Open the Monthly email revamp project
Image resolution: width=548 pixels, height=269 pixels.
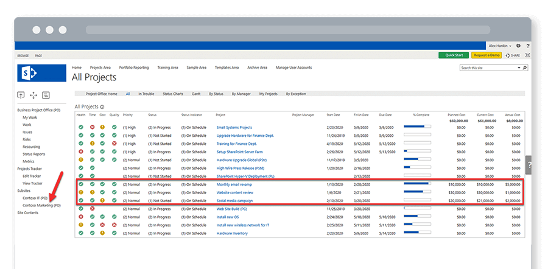click(234, 184)
